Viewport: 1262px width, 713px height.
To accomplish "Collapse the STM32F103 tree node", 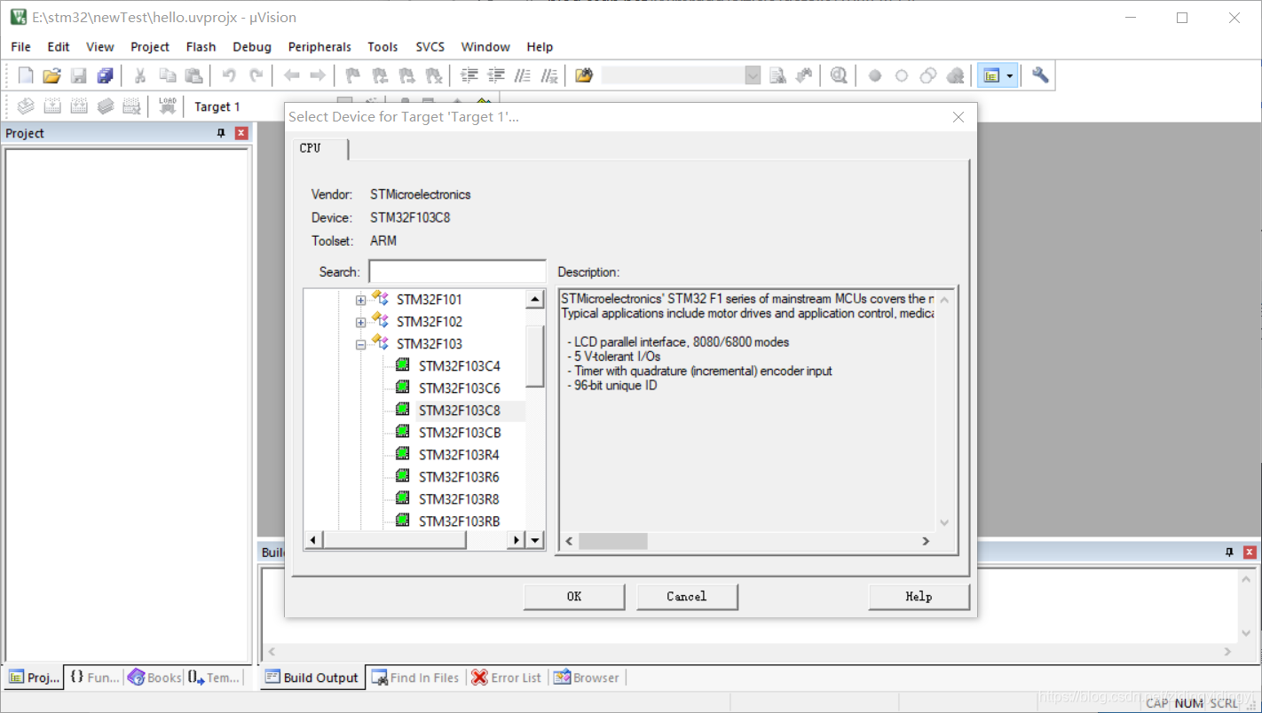I will pos(360,344).
